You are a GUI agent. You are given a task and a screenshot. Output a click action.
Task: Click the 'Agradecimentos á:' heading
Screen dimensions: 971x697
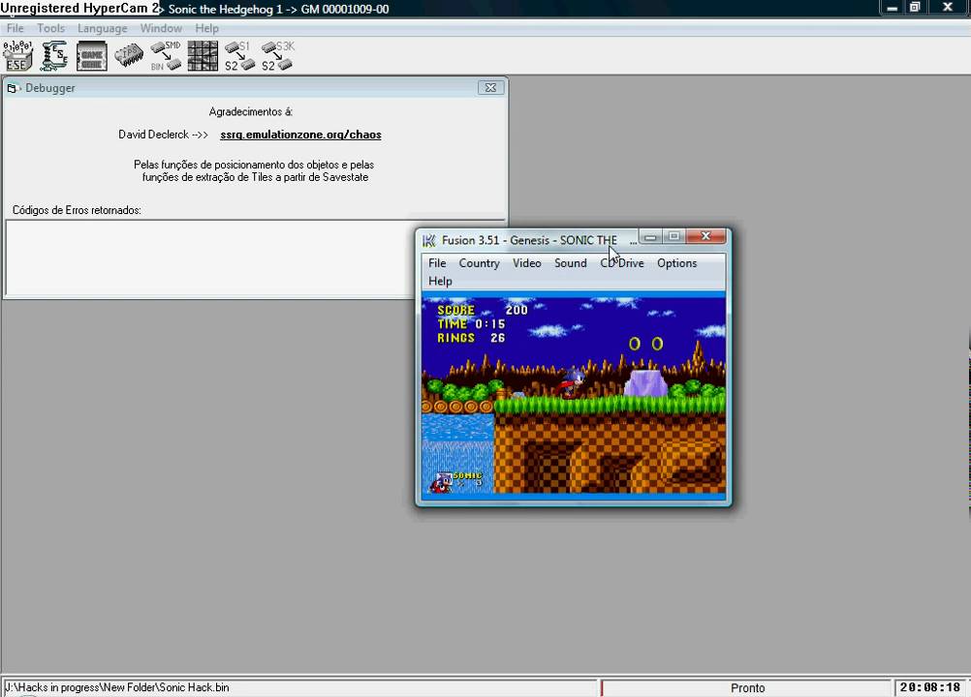[251, 112]
